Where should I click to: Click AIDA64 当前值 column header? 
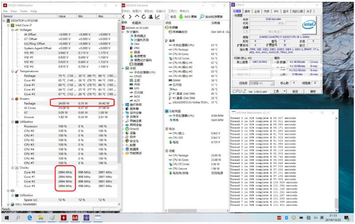216,23
